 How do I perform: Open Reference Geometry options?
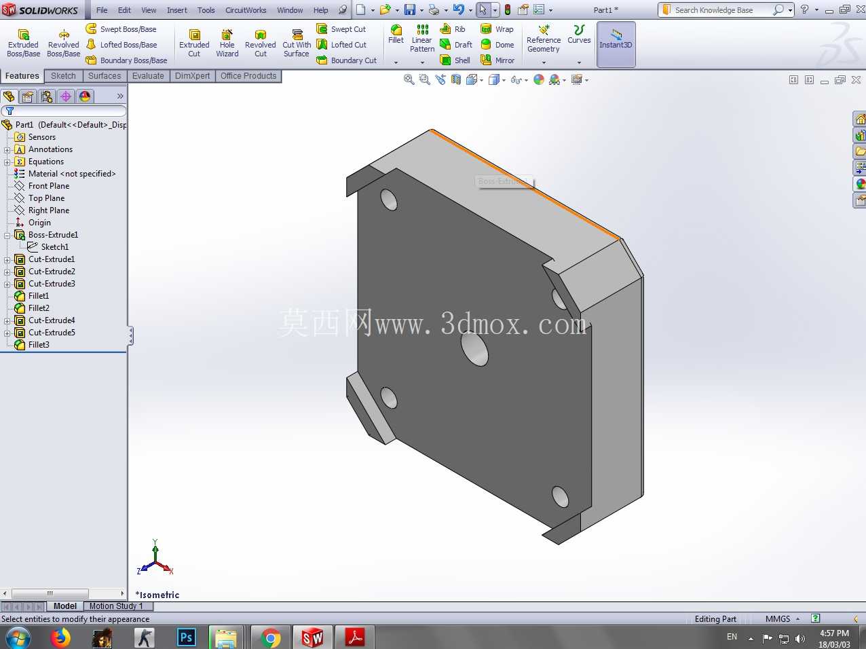pyautogui.click(x=544, y=39)
